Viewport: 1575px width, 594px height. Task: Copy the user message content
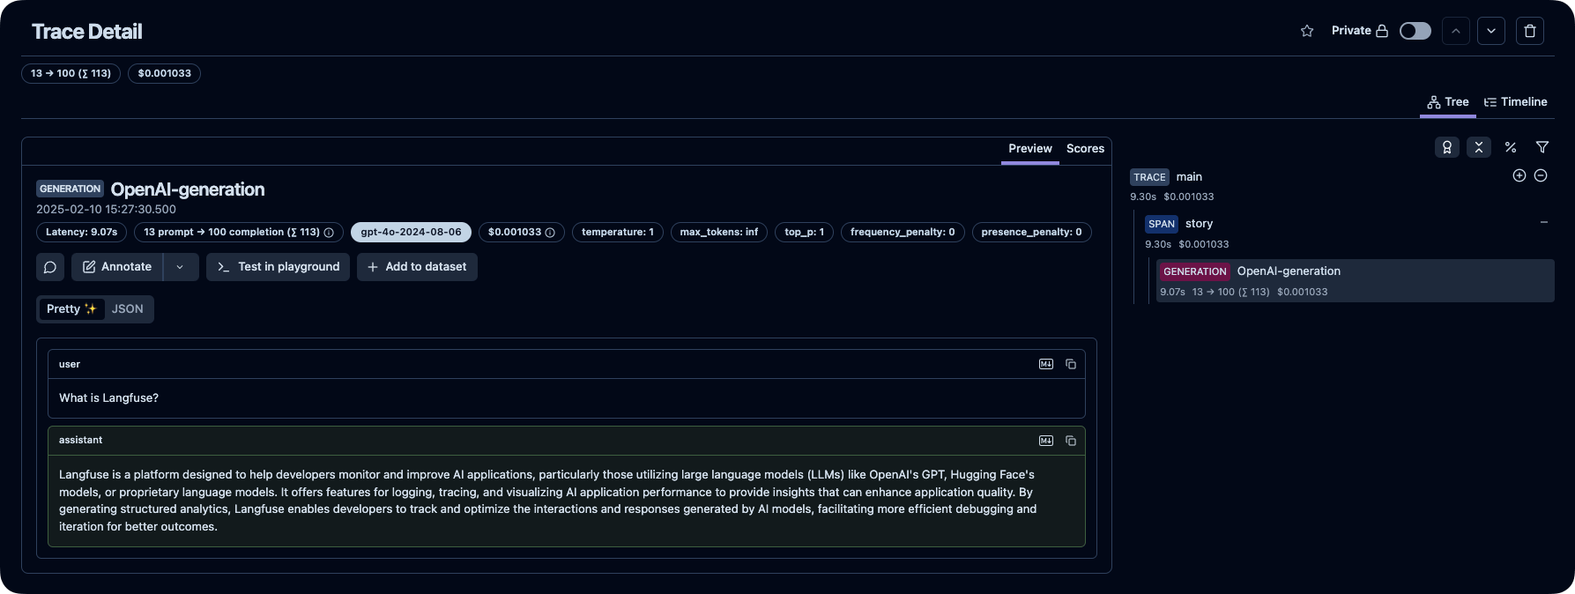tap(1071, 364)
